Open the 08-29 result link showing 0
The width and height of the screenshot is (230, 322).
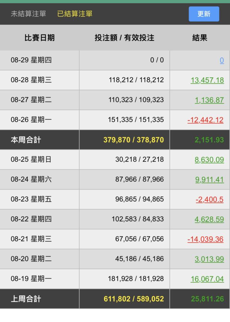pyautogui.click(x=222, y=60)
